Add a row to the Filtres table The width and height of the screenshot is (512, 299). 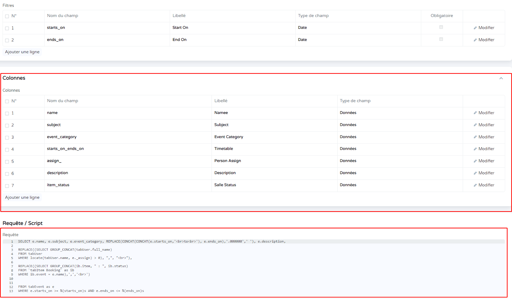click(x=22, y=52)
